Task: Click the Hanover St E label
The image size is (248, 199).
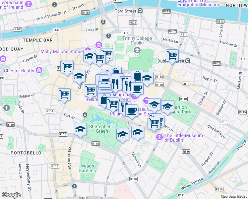Action: (x=230, y=44)
